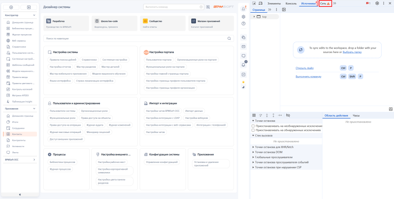This screenshot has width=394, height=199.
Task: Toggle device toolbar icon in DevTools
Action: (260, 3)
